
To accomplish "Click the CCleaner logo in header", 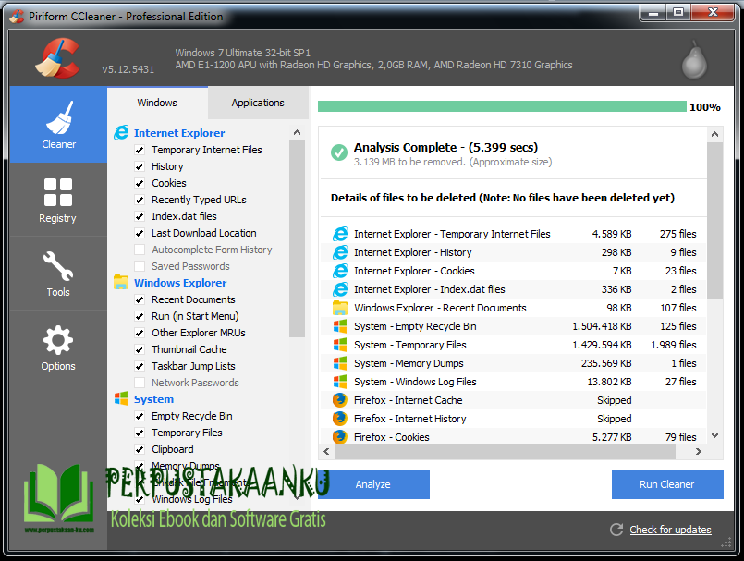I will click(57, 58).
